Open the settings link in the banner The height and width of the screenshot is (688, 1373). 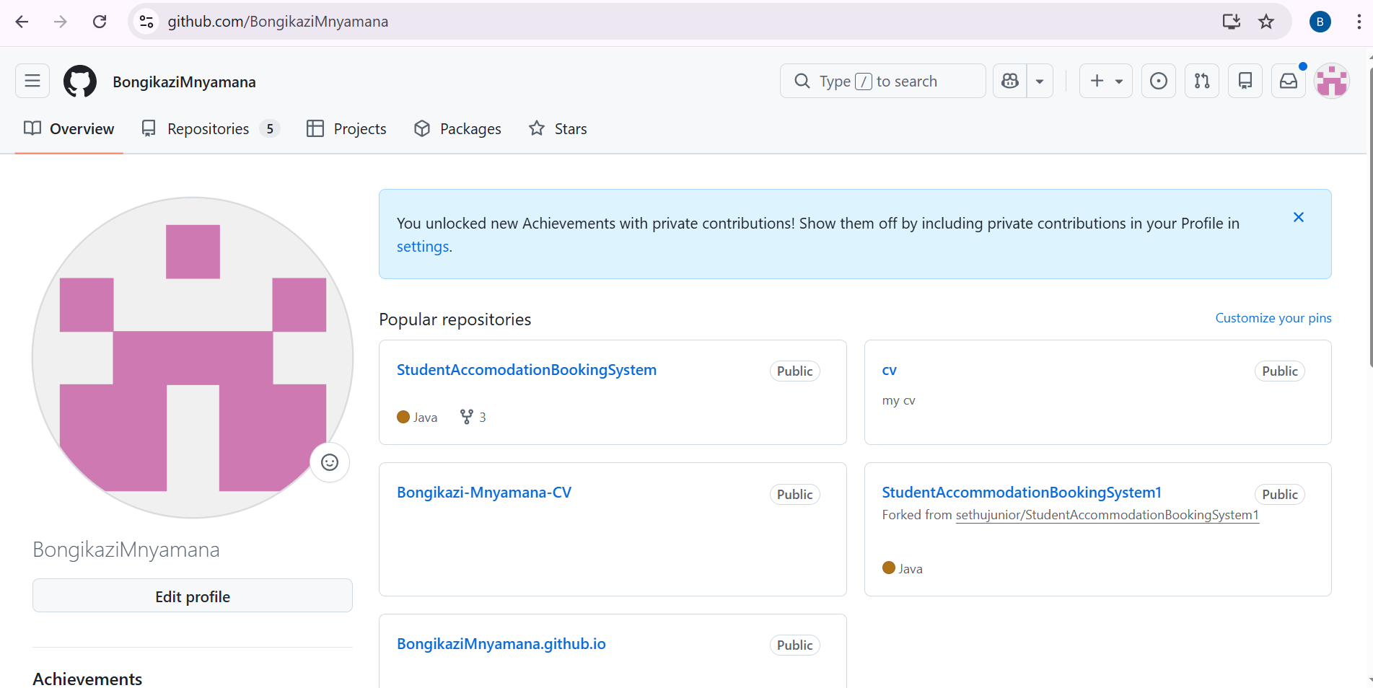[422, 246]
